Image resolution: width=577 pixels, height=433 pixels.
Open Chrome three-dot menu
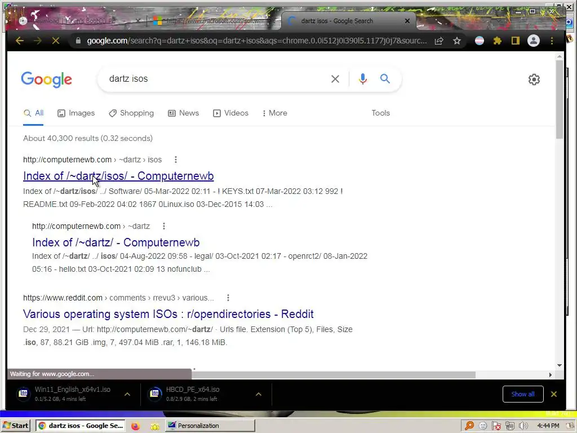coord(552,41)
